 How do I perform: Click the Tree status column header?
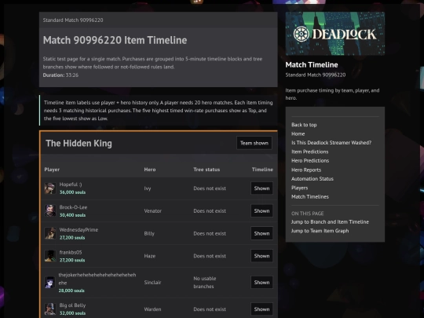click(207, 170)
